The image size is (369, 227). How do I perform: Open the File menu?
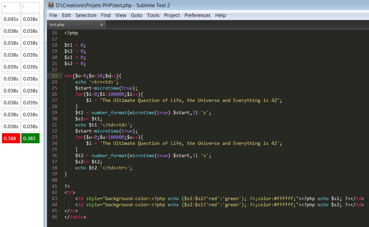(53, 15)
